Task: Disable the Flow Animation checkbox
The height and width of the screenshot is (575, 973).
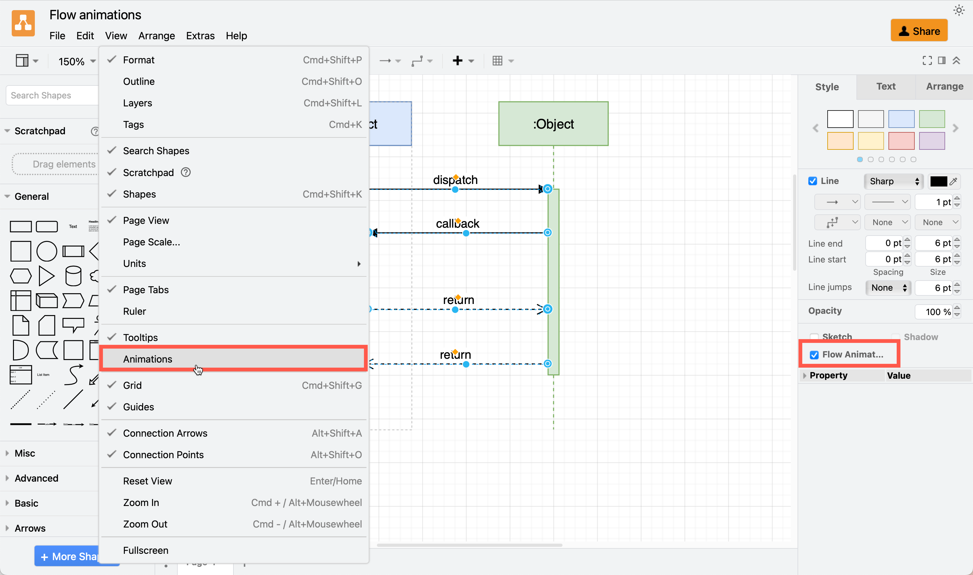Action: [x=814, y=354]
